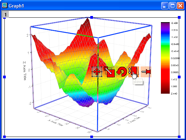Activate the rotate tool with circular arrow
This screenshot has height=140, width=186.
(122, 72)
